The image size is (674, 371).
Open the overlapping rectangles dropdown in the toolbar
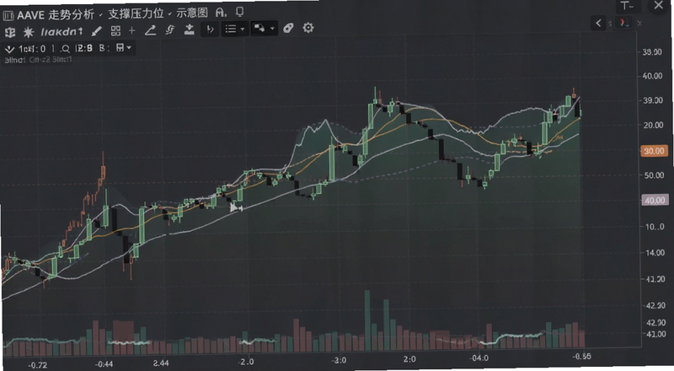coord(264,29)
